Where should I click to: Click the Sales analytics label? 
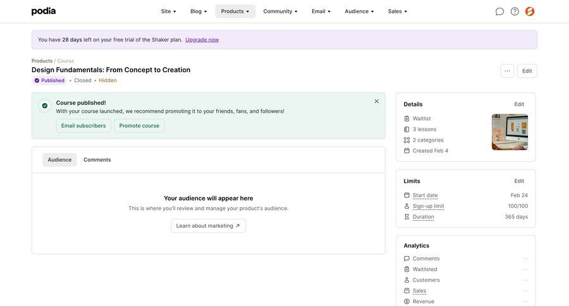point(419,291)
